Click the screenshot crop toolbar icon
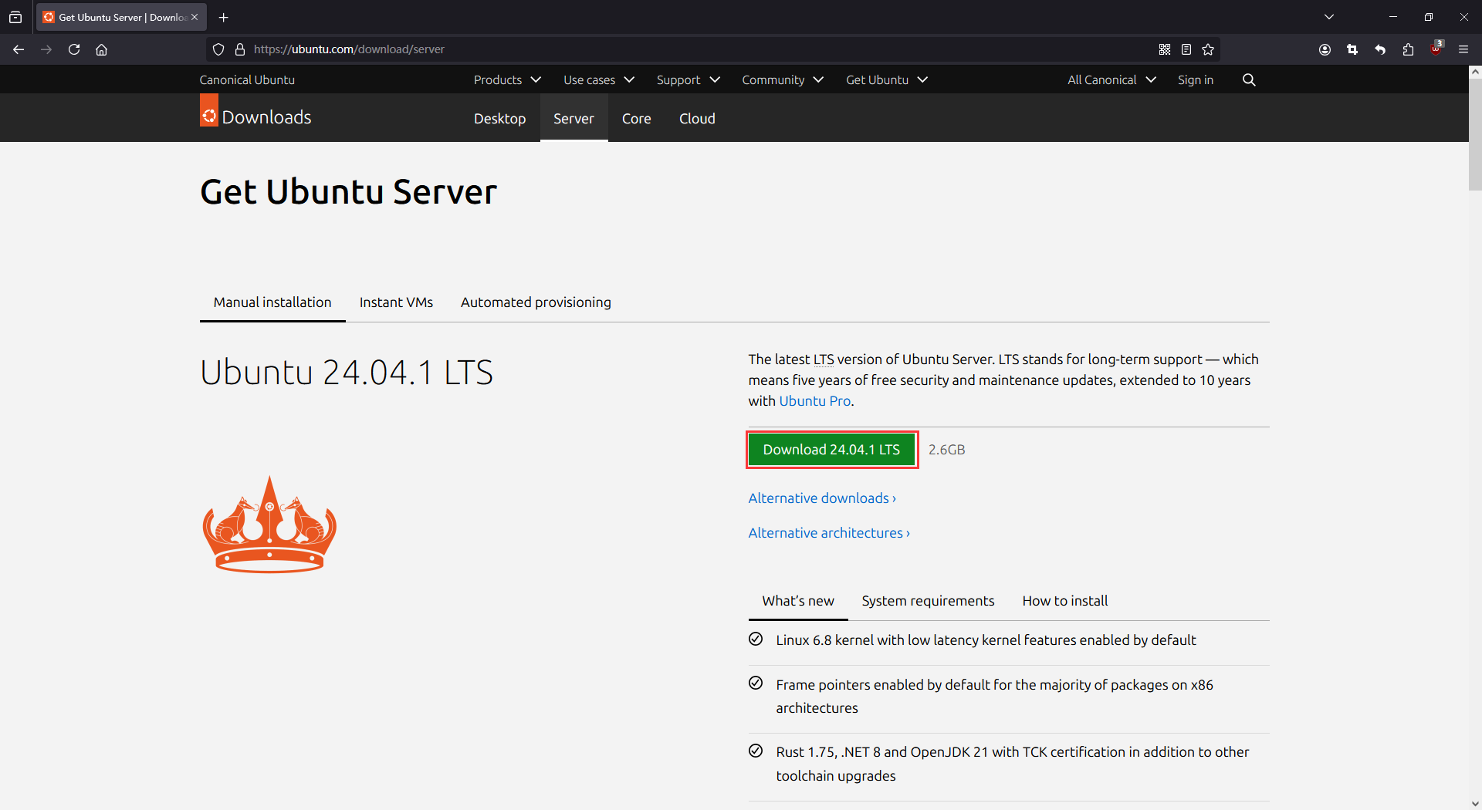The width and height of the screenshot is (1482, 810). [x=1352, y=49]
